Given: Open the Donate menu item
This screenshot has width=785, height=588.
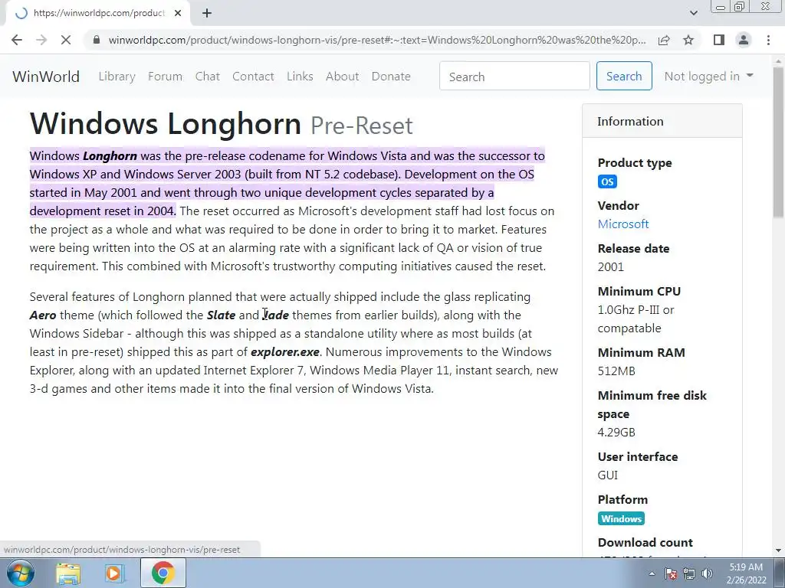Looking at the screenshot, I should (x=390, y=77).
